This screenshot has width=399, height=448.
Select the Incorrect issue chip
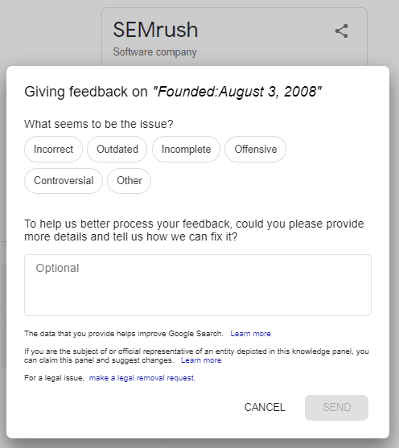(53, 149)
